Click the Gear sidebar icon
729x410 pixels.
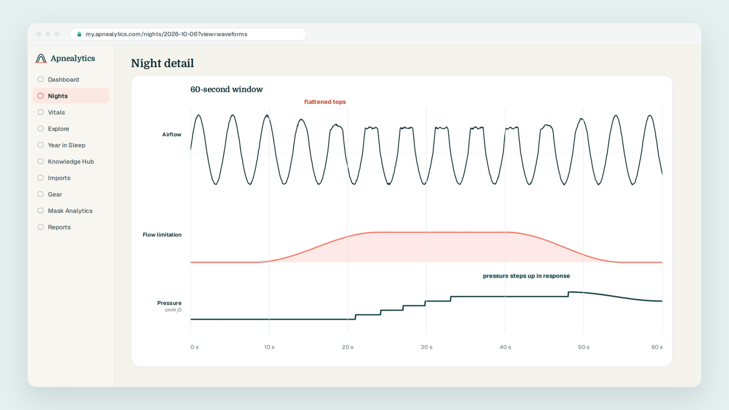click(41, 194)
